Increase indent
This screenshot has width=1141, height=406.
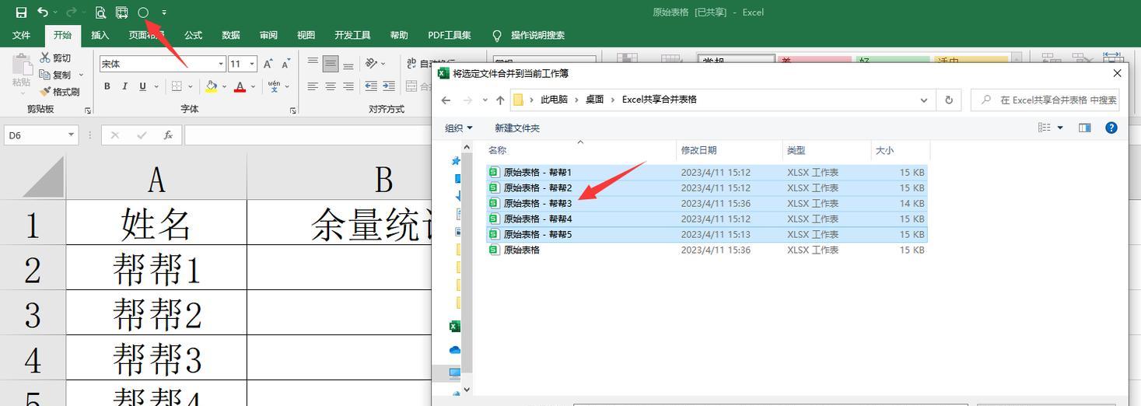click(x=389, y=86)
